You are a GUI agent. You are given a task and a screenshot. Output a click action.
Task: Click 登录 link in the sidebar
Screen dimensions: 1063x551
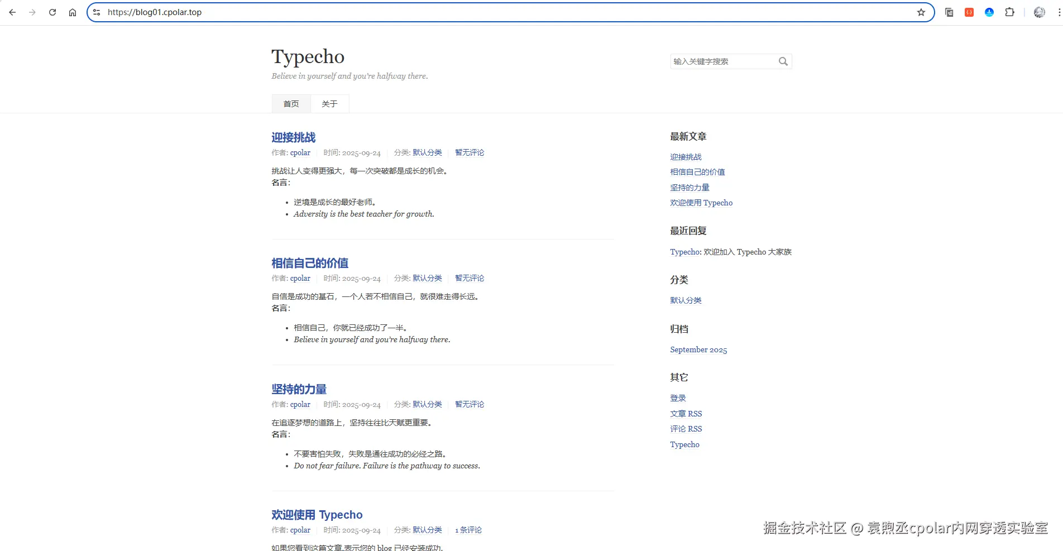coord(678,398)
